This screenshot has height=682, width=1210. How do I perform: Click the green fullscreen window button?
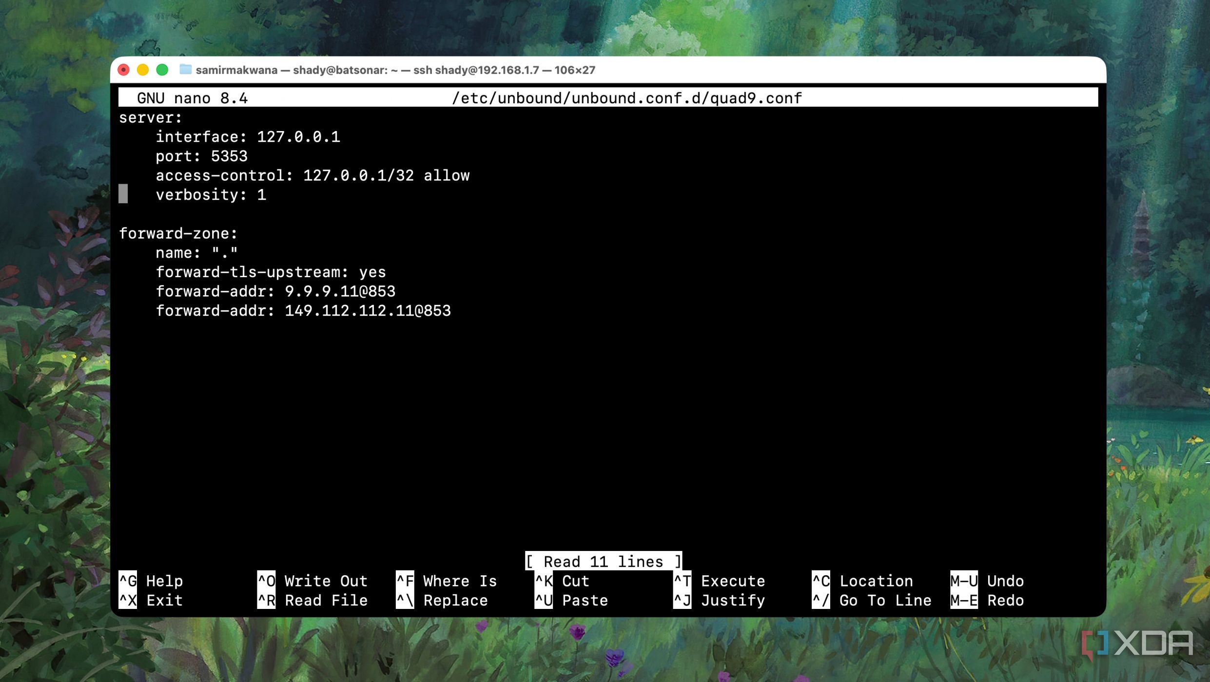[162, 70]
